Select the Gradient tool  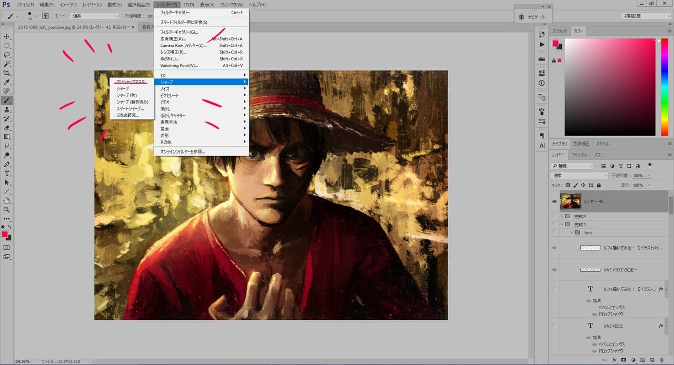click(7, 137)
